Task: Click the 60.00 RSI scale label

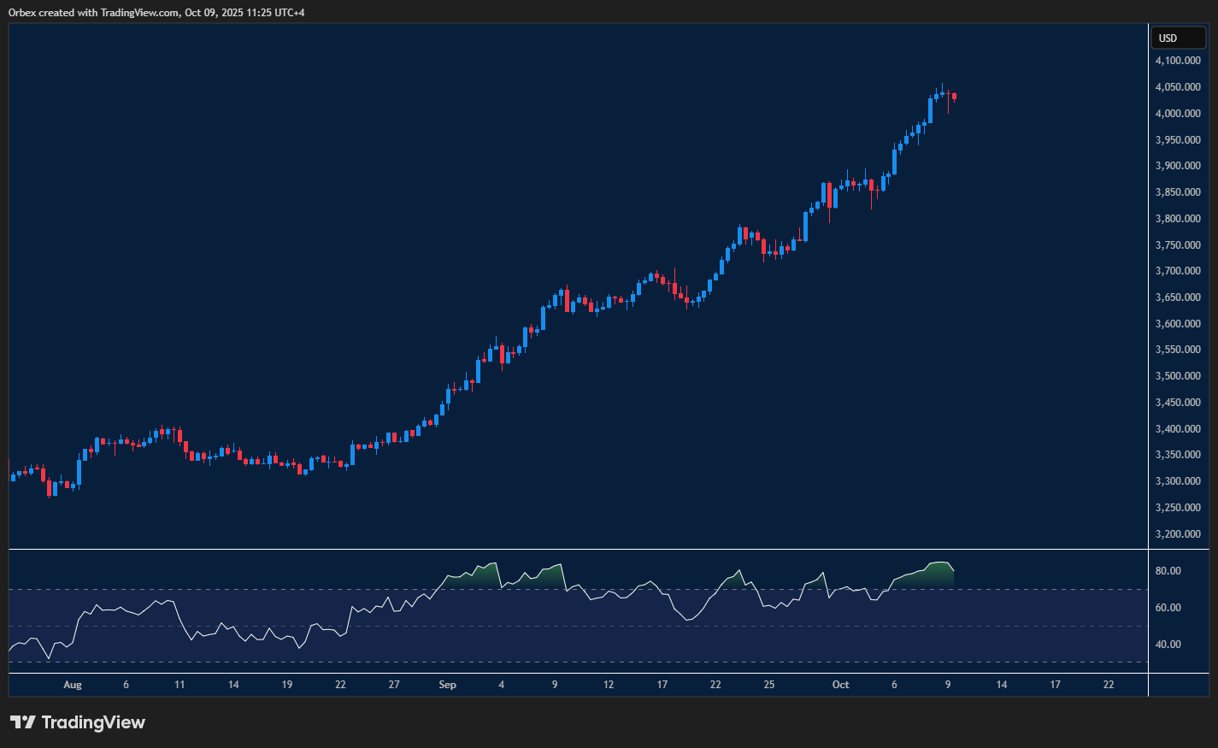Action: pos(1168,608)
